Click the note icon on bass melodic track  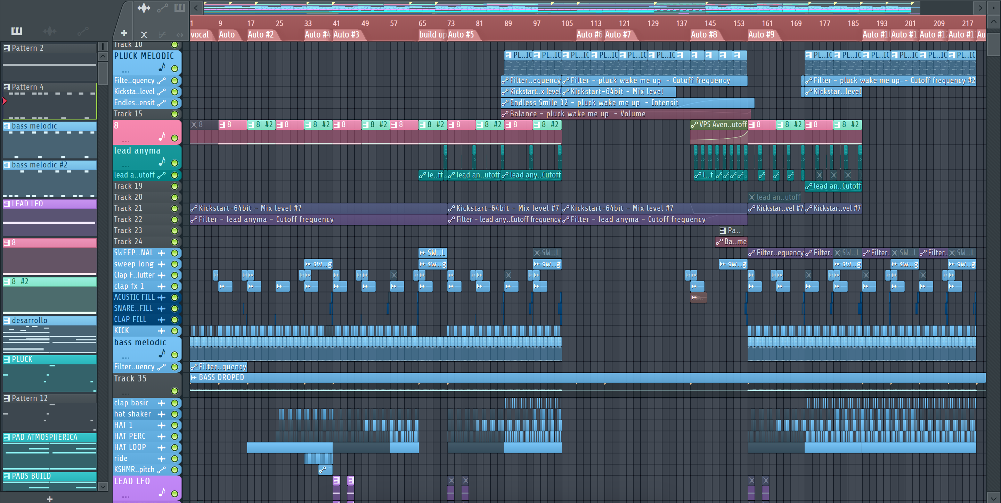coord(162,354)
